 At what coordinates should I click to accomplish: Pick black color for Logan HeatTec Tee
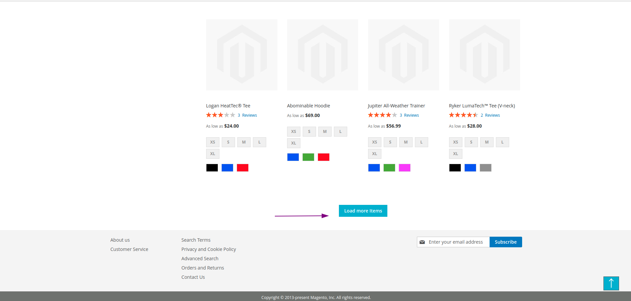pyautogui.click(x=212, y=168)
